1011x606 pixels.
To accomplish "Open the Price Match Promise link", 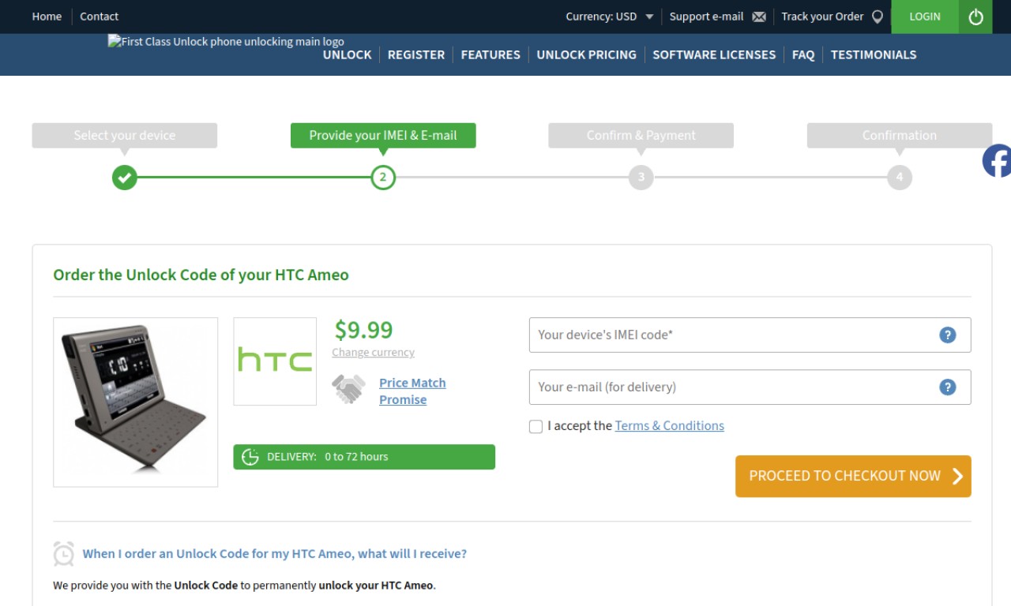I will 412,391.
